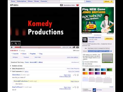This screenshot has height=92, width=123.
Task: Play the KP-Intro video
Action: (x=12, y=47)
